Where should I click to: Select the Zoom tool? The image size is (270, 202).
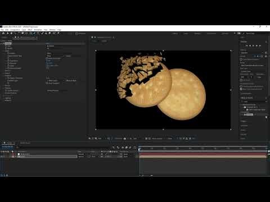(x=15, y=33)
